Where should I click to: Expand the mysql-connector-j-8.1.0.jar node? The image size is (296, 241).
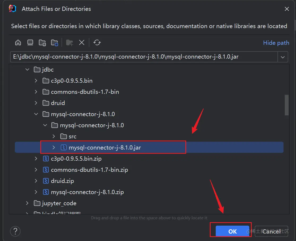click(x=54, y=147)
